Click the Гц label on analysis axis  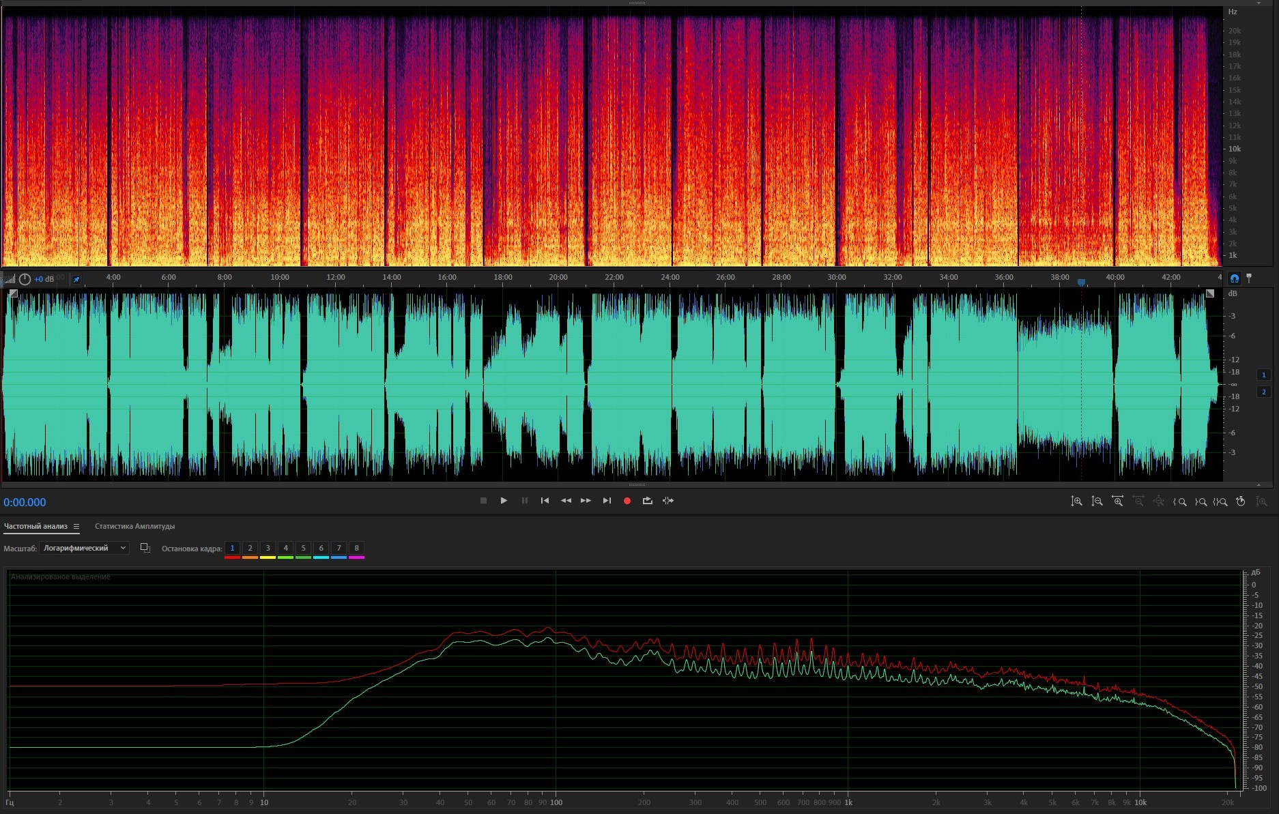(10, 802)
